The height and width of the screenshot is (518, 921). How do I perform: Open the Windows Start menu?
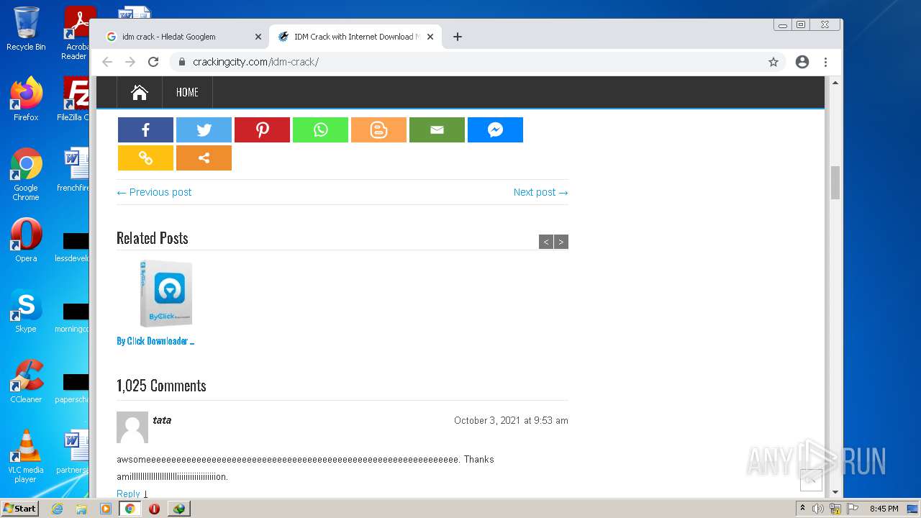click(x=20, y=509)
